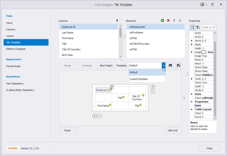227x156 pixels.
Task: Click the Columns list scrollbar down arrow
Action: [120, 57]
